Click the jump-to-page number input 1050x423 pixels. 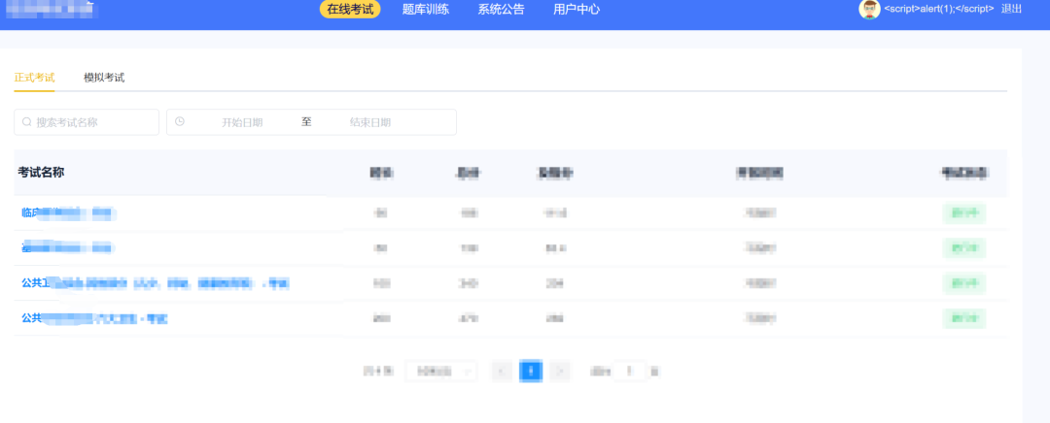(x=629, y=371)
